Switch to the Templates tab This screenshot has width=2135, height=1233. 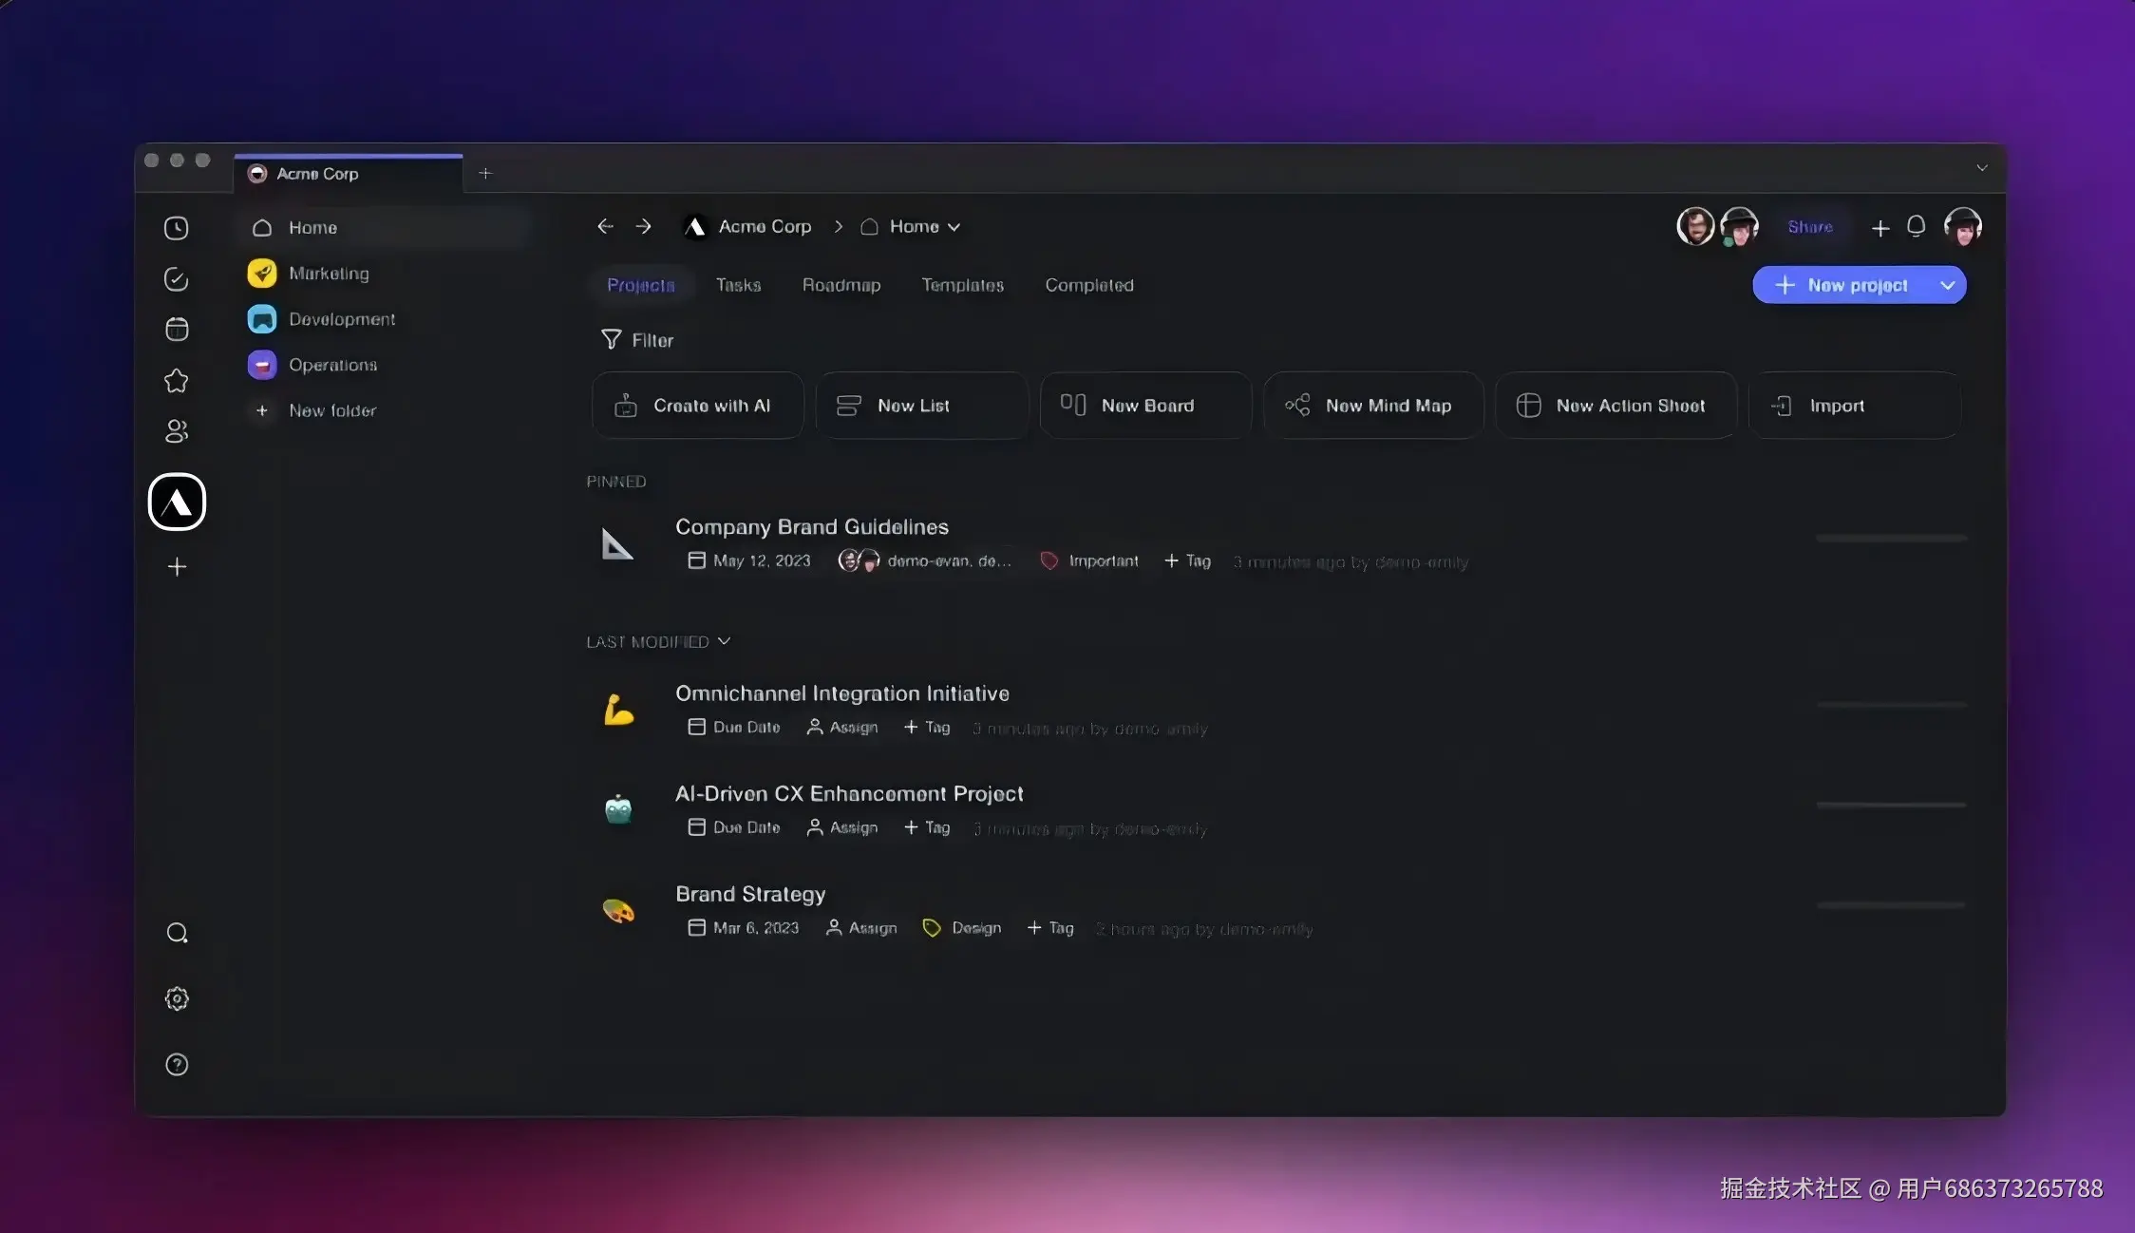pos(962,285)
